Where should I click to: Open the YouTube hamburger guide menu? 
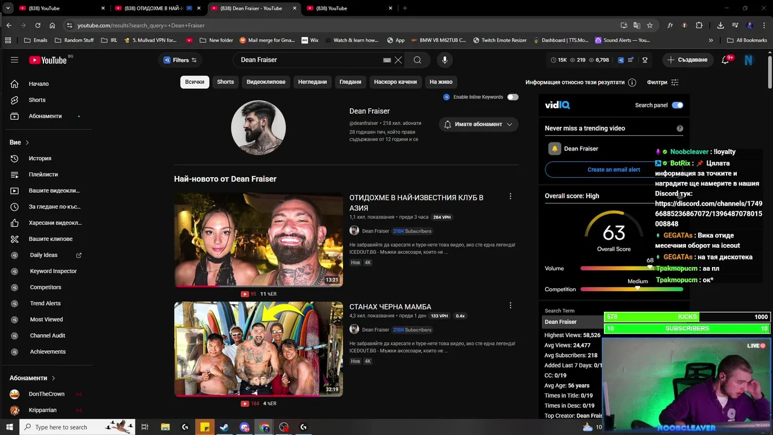[x=14, y=60]
